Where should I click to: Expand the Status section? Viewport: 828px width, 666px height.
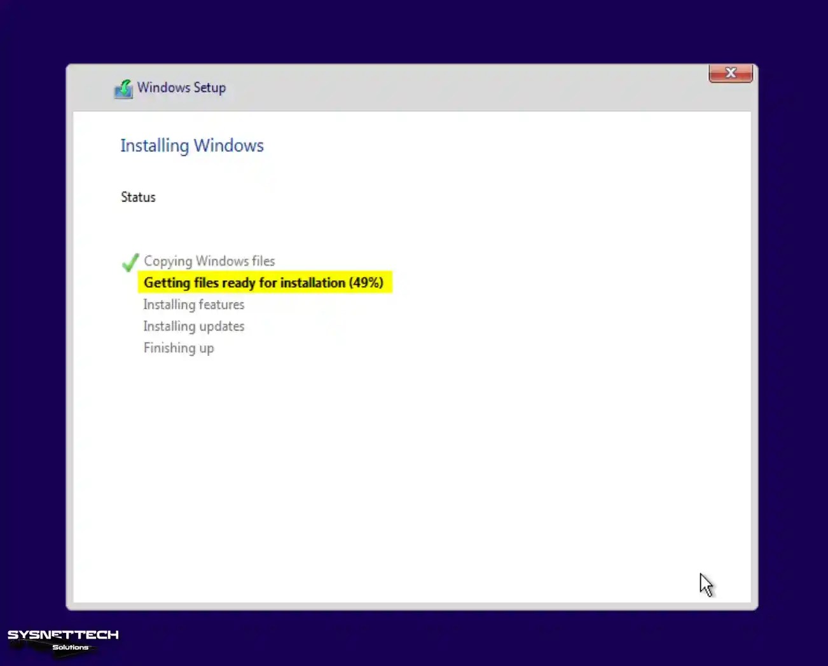point(138,197)
